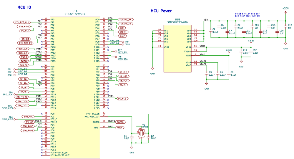Screen dimensions: 294x159
Task: Select the TP5 SPI2_MOSI test point
Action: point(14,108)
